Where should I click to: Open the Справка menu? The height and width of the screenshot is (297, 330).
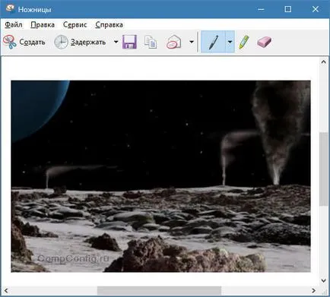[109, 24]
